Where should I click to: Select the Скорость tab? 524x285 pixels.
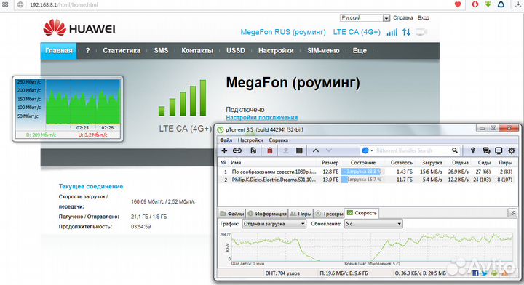[x=362, y=212]
